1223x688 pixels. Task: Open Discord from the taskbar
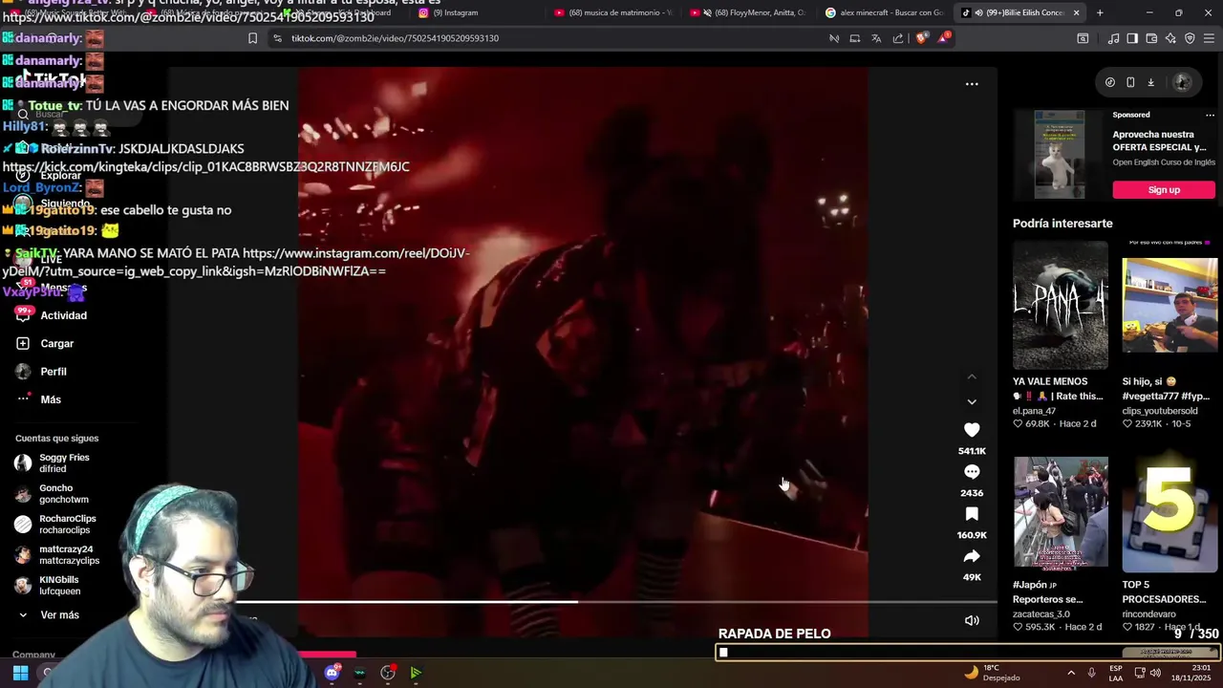332,673
